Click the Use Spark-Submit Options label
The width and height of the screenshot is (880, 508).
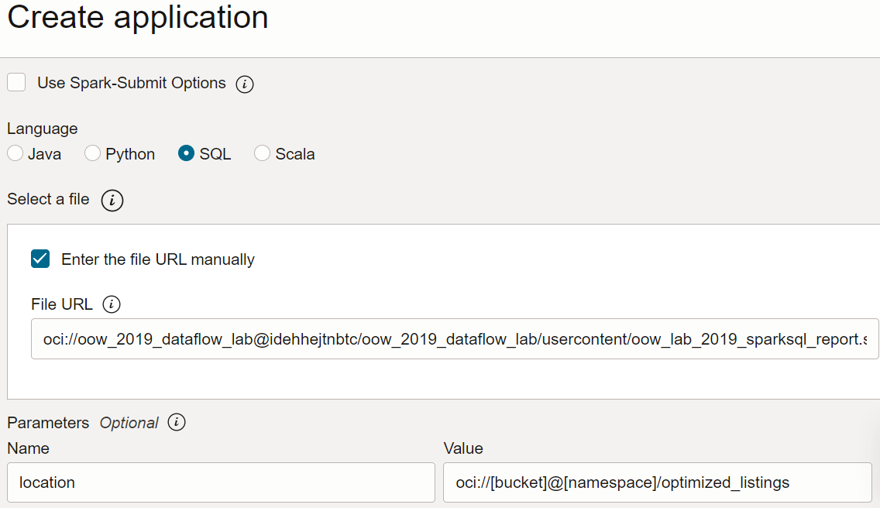[133, 83]
